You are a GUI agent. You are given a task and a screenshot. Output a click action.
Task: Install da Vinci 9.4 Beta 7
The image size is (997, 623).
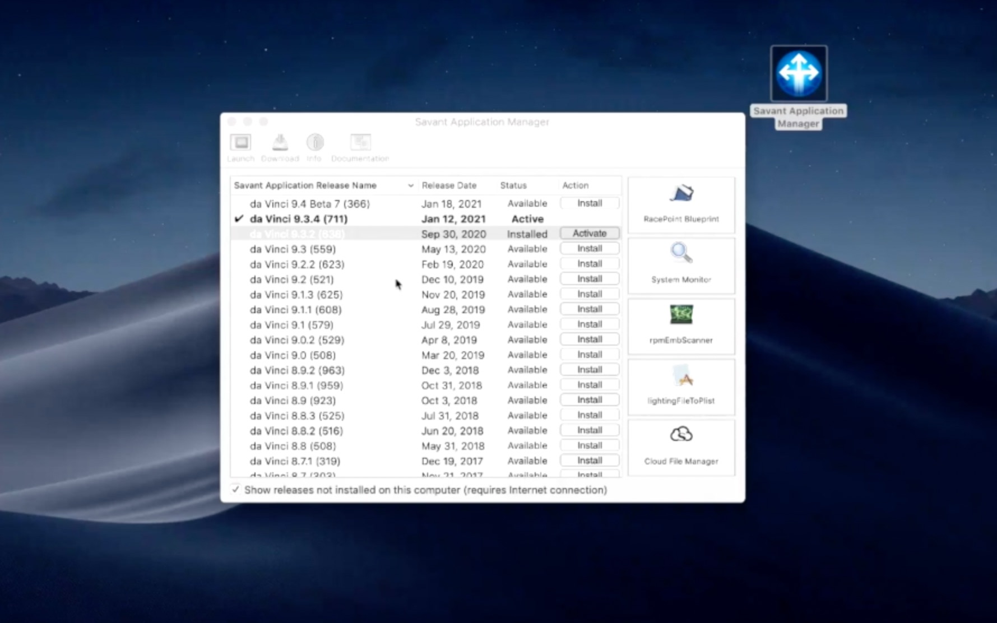(x=590, y=203)
